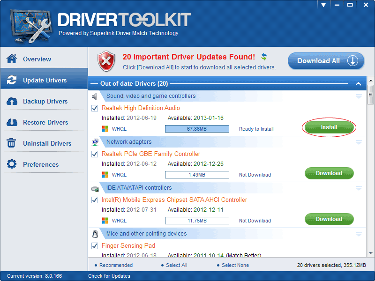Click the IDE ATA/ATAPI controllers drive icon
This screenshot has height=281, width=375.
tap(95, 189)
